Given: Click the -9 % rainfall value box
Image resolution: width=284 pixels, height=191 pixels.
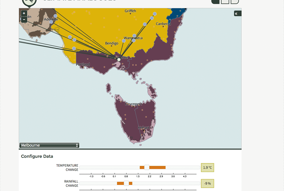Looking at the screenshot, I should [207, 183].
